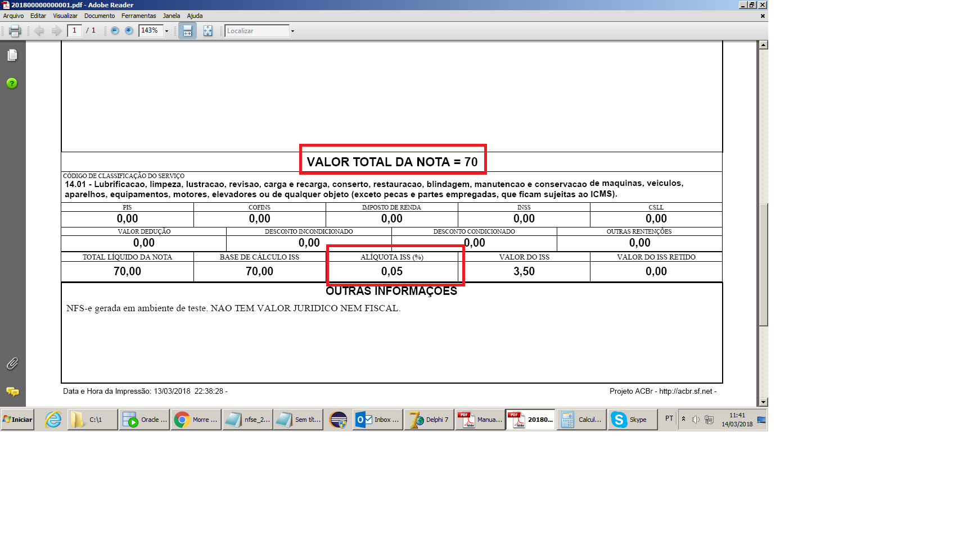The width and height of the screenshot is (956, 537).
Task: Open the Pages panel in sidebar
Action: [12, 55]
